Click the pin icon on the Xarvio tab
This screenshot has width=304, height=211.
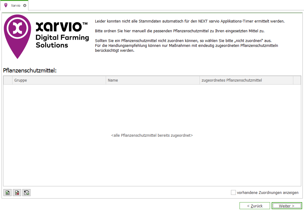pos(5,5)
